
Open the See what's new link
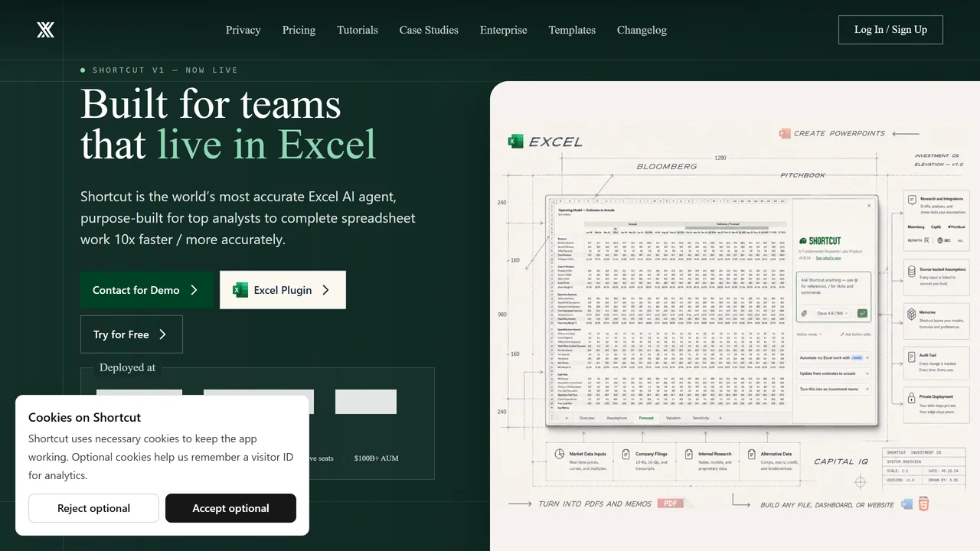pos(828,258)
